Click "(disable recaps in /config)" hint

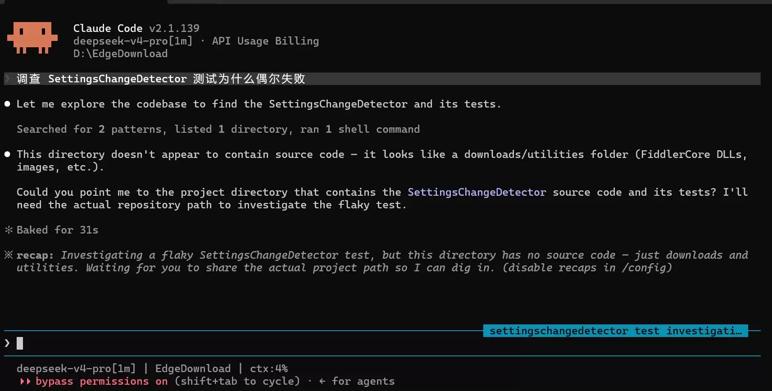pos(587,268)
